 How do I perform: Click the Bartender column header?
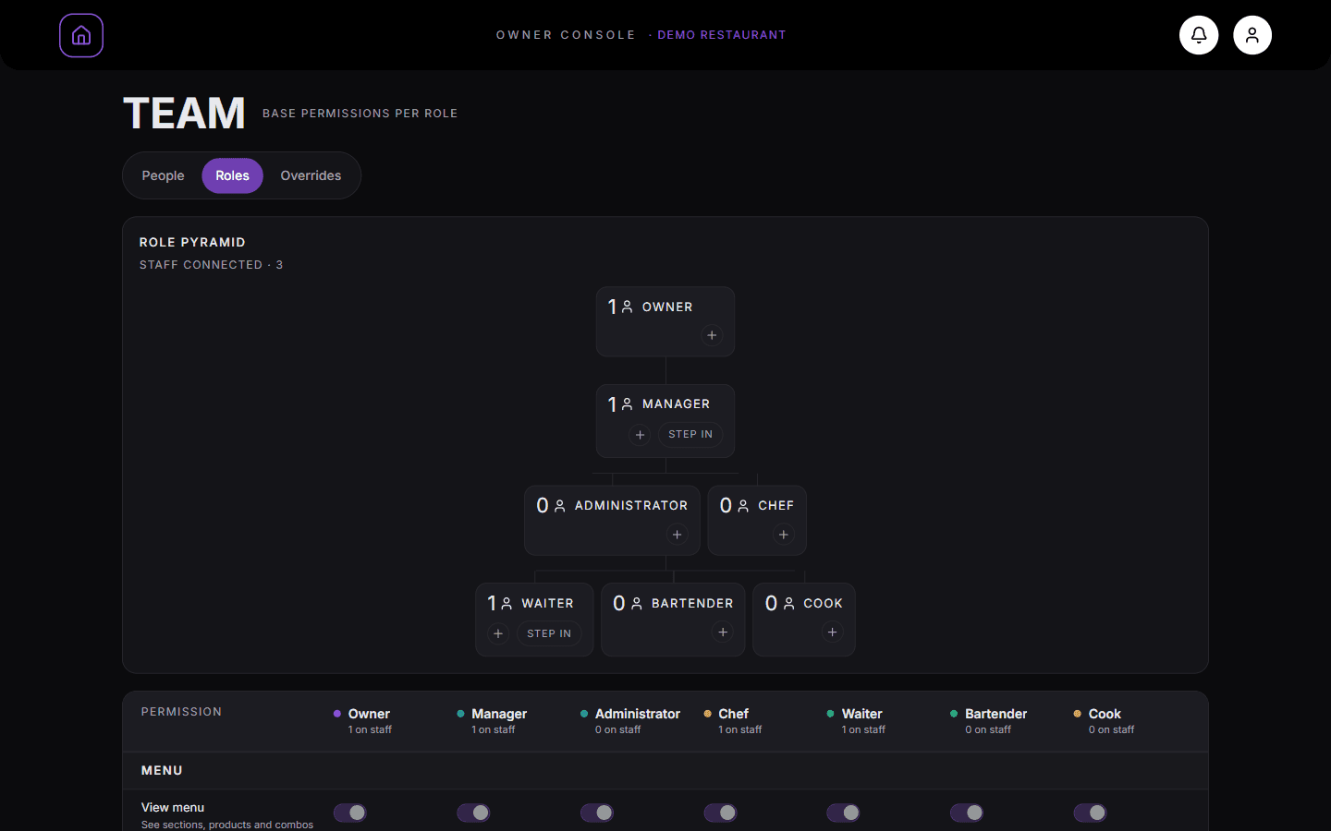(x=989, y=721)
